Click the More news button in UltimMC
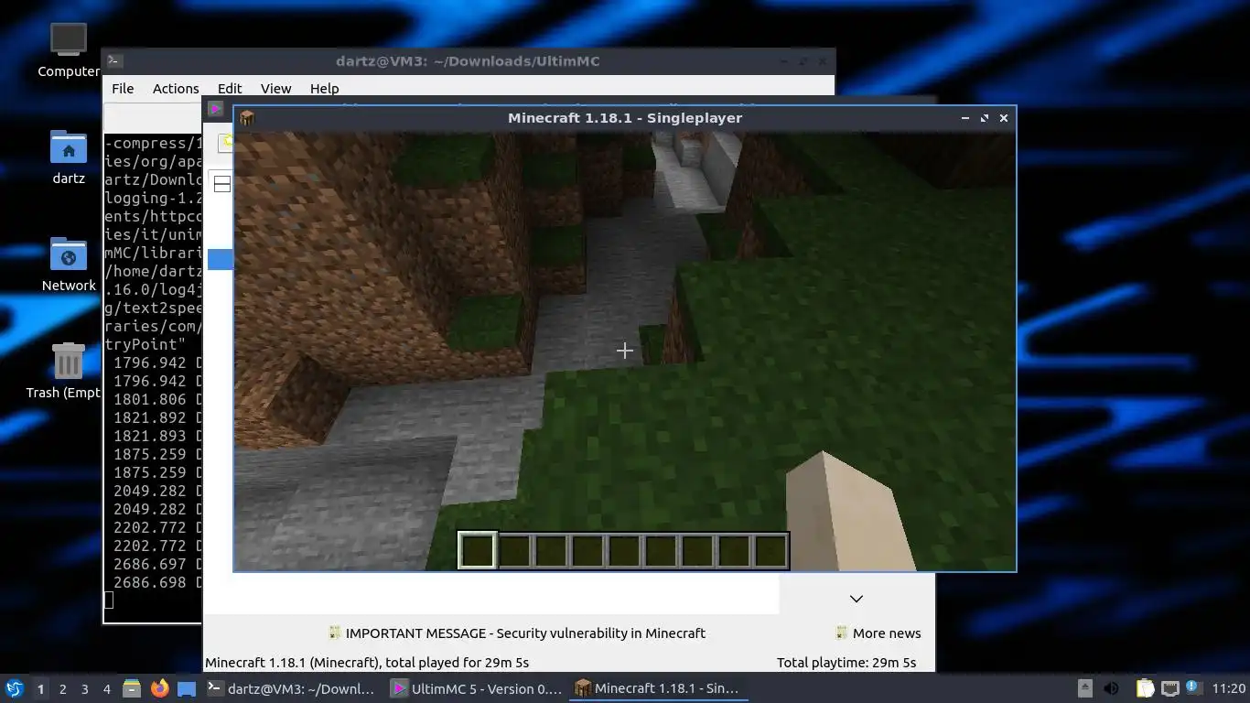1250x703 pixels. click(878, 633)
